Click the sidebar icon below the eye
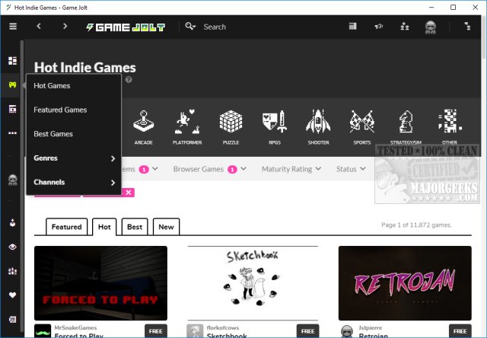The image size is (487, 338). (x=12, y=271)
